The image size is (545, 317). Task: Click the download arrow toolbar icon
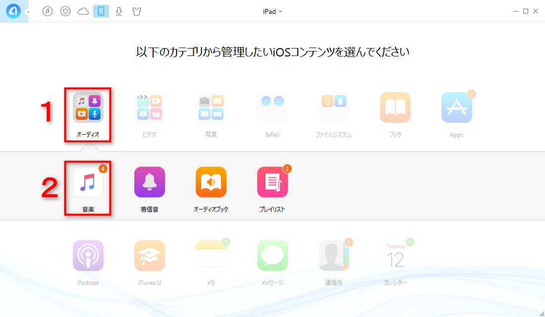tap(119, 11)
